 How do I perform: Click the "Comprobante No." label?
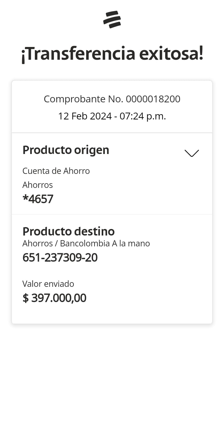click(x=84, y=99)
